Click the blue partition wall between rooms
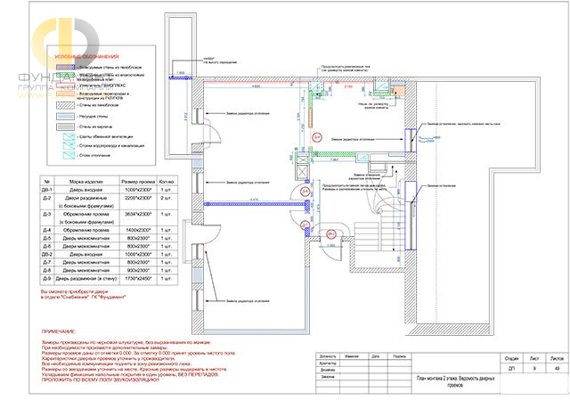Viewport: 570px width, 400px height. pyautogui.click(x=255, y=204)
